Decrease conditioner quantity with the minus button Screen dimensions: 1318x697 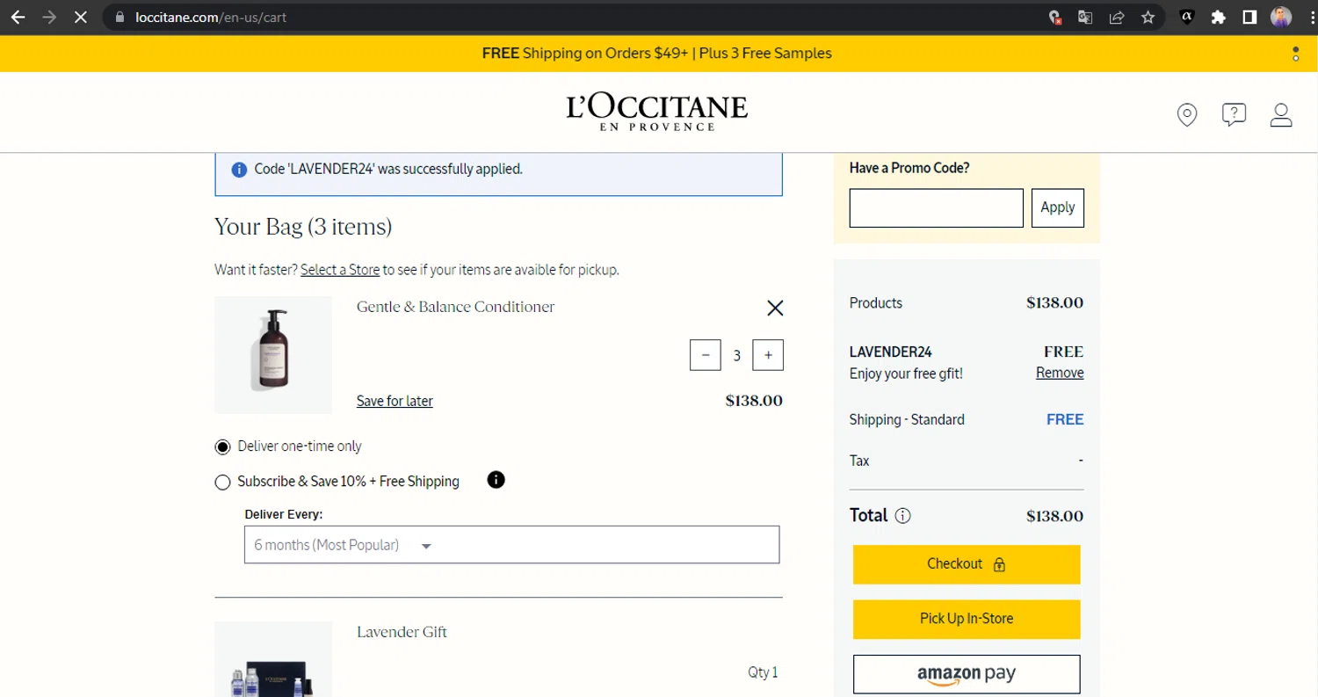click(x=706, y=355)
